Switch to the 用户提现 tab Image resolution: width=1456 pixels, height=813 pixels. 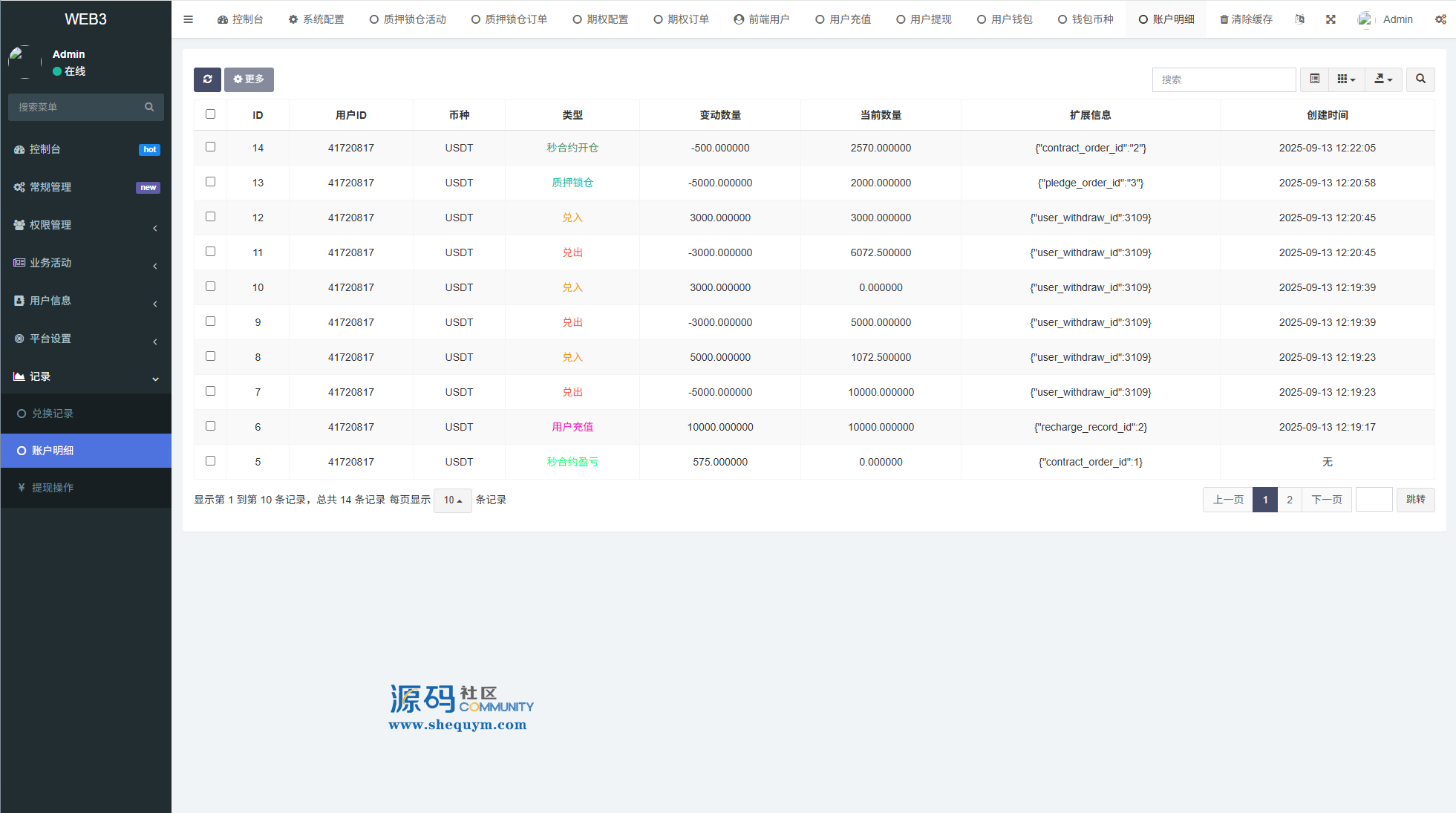[x=924, y=19]
